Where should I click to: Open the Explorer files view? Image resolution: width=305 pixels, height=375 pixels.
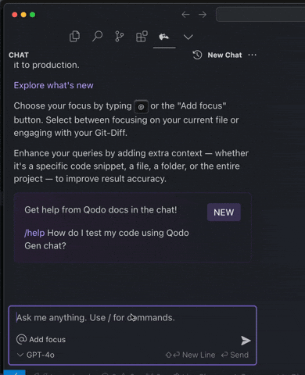74,37
